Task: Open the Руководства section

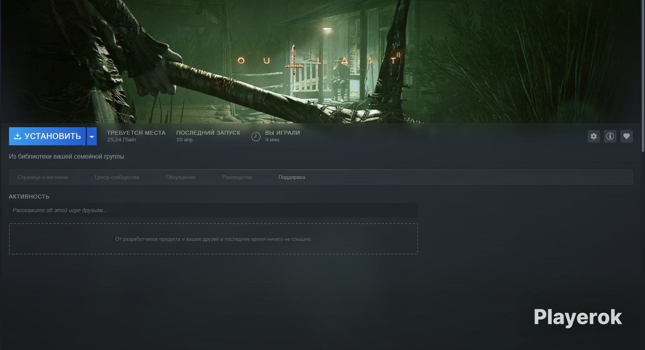Action: [237, 177]
